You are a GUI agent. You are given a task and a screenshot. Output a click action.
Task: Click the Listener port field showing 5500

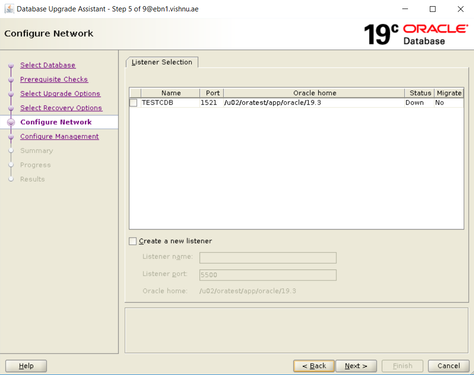(x=268, y=275)
